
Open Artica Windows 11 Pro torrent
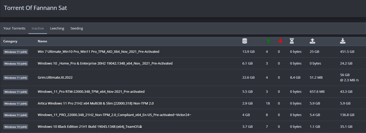pyautogui.click(x=96, y=103)
